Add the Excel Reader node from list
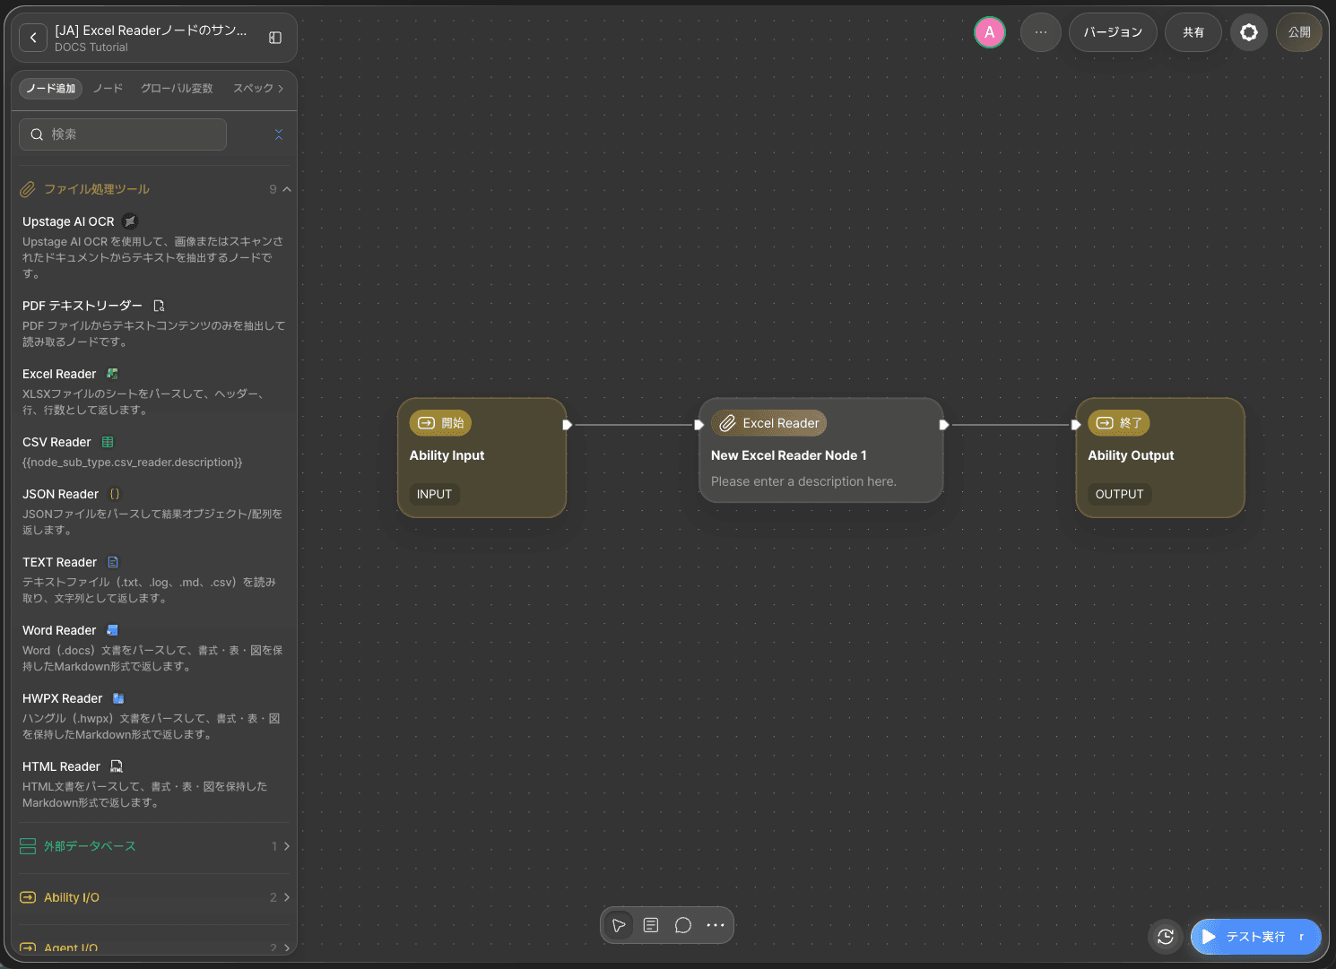This screenshot has height=969, width=1336. [x=154, y=392]
